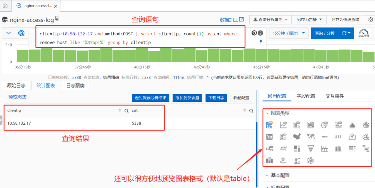Viewport: 375px width, 188px height.
Task: Click 定时保存分析结果 button
Action: click(x=150, y=98)
